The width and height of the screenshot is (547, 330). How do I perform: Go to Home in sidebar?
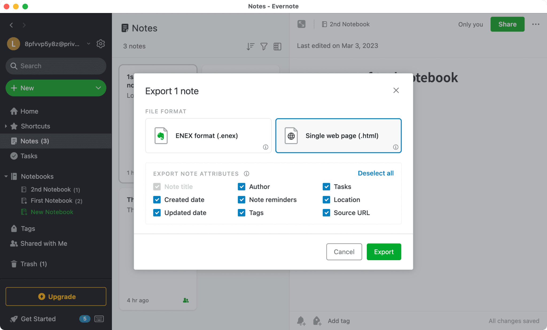tap(56, 111)
